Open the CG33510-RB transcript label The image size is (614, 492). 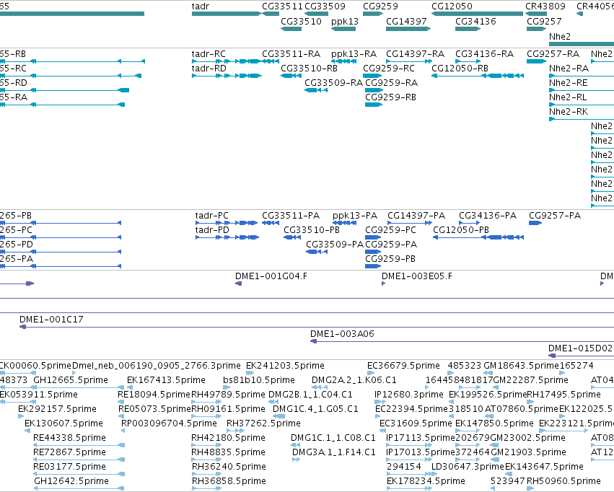[x=310, y=69]
